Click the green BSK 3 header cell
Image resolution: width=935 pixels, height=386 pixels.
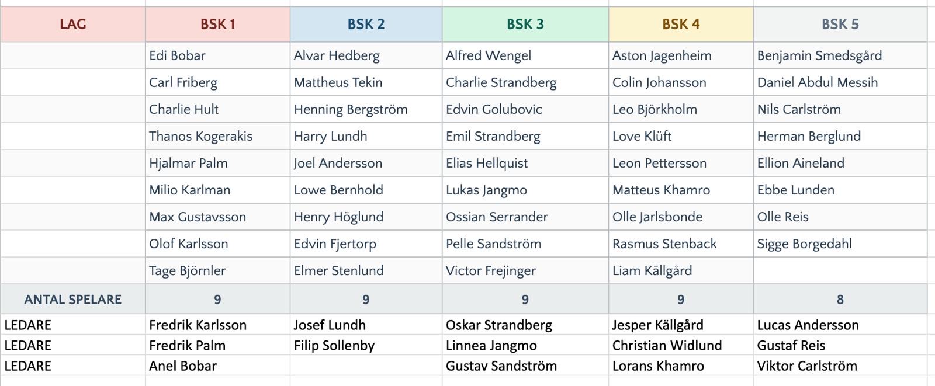525,25
